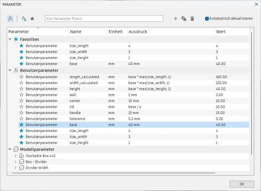The image size is (261, 191).
Task: Click the Box - Divider feature icon
Action: click(22, 162)
